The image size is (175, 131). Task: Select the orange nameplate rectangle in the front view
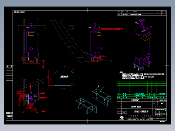pyautogui.click(x=31, y=34)
